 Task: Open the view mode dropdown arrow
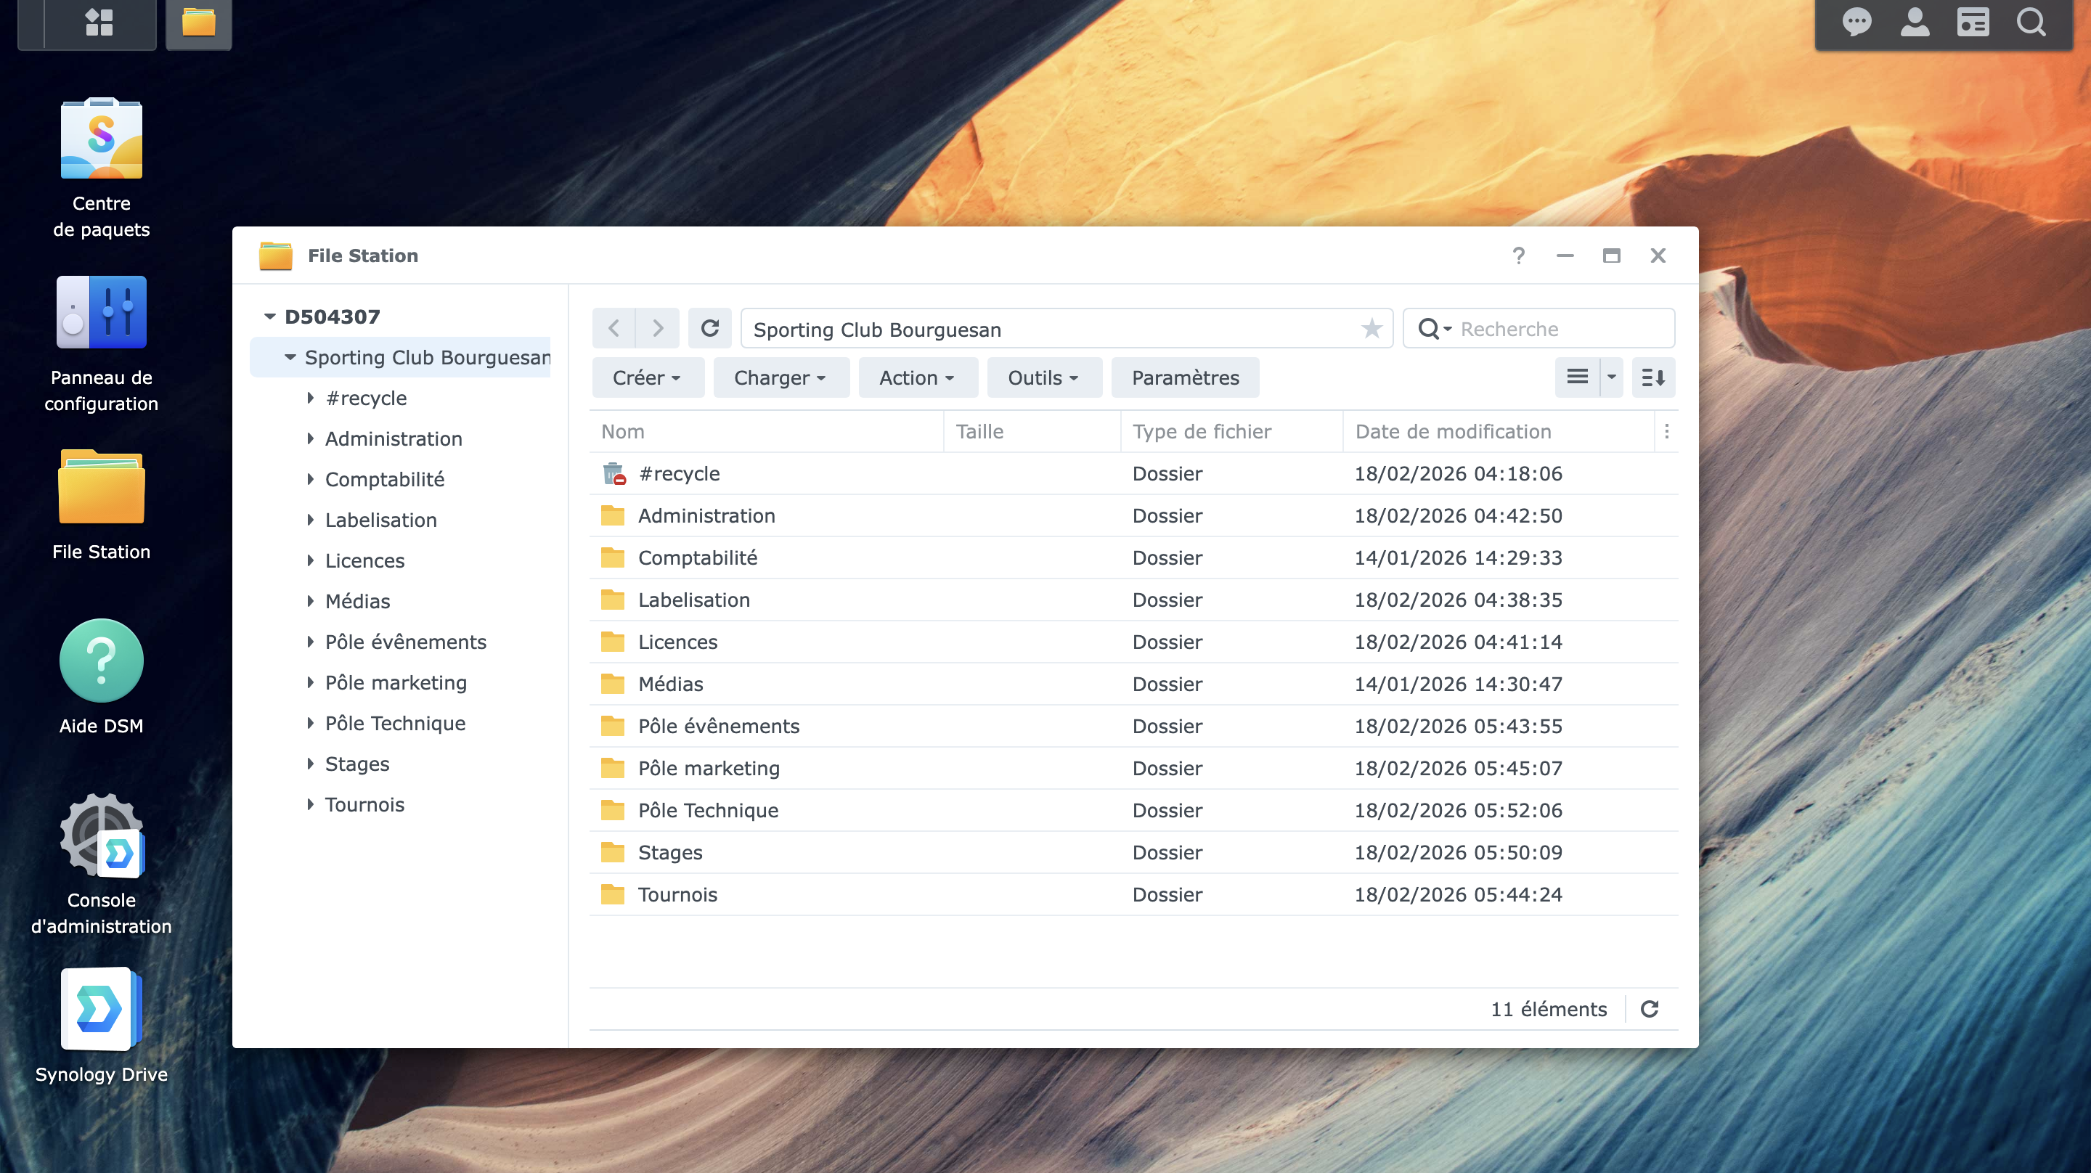click(1611, 377)
